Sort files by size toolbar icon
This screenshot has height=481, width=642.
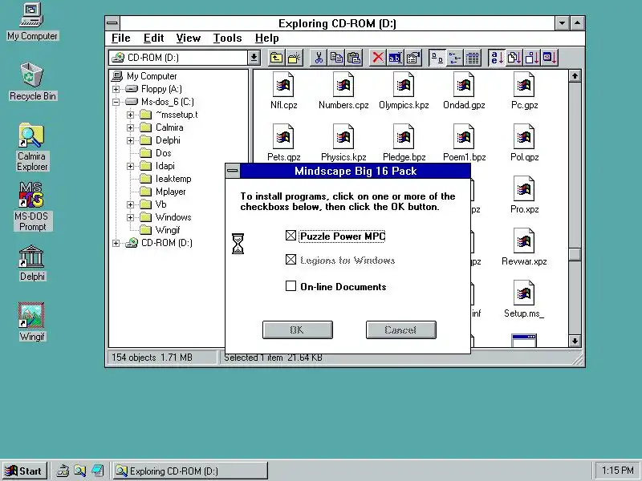click(x=531, y=58)
